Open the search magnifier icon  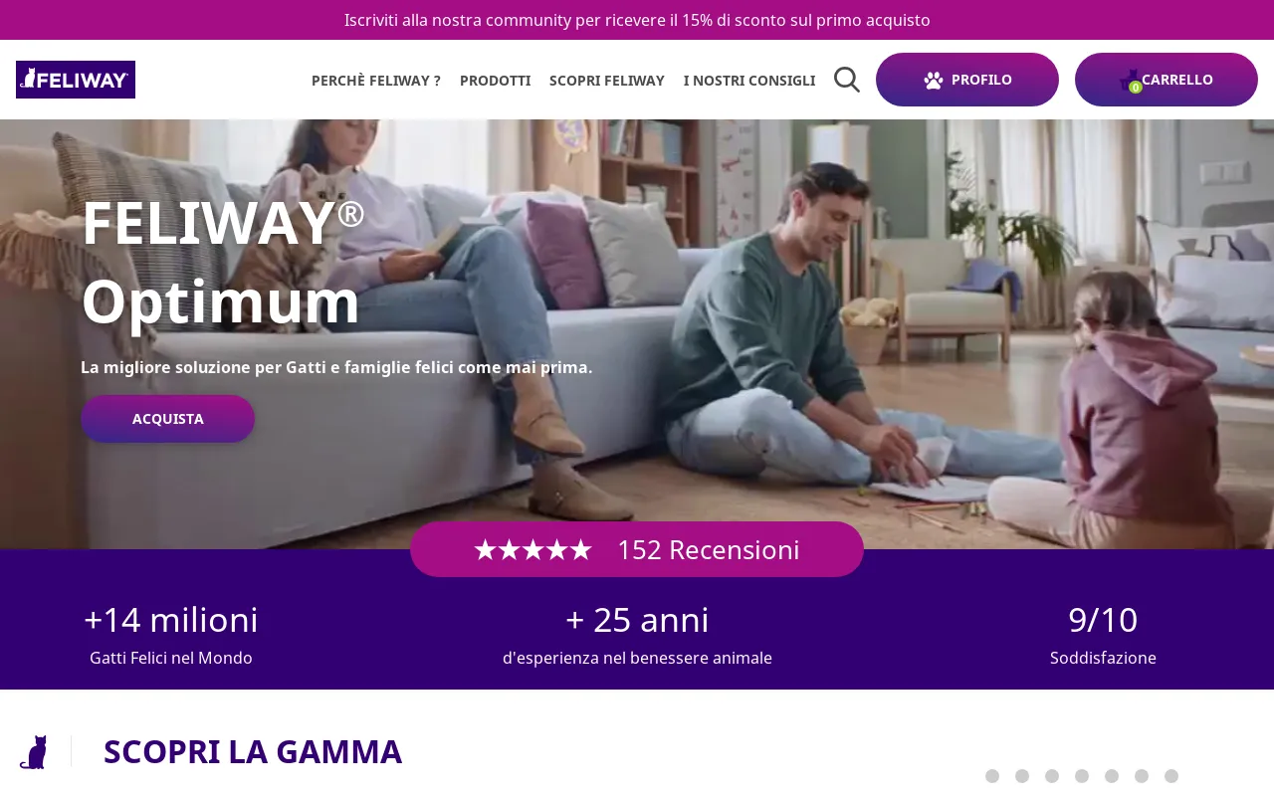pos(847,80)
